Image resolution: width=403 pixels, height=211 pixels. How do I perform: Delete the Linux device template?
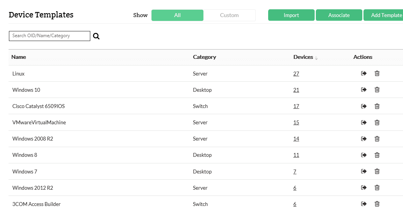[377, 74]
